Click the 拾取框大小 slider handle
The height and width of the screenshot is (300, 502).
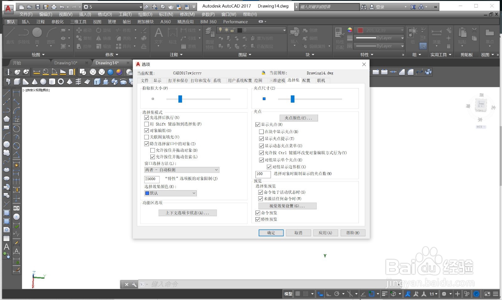(180, 99)
